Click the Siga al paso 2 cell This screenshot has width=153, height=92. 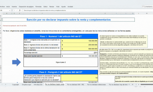point(61,62)
